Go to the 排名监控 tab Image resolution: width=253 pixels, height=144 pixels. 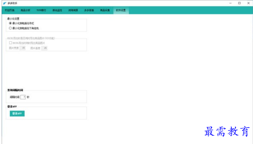click(x=57, y=10)
